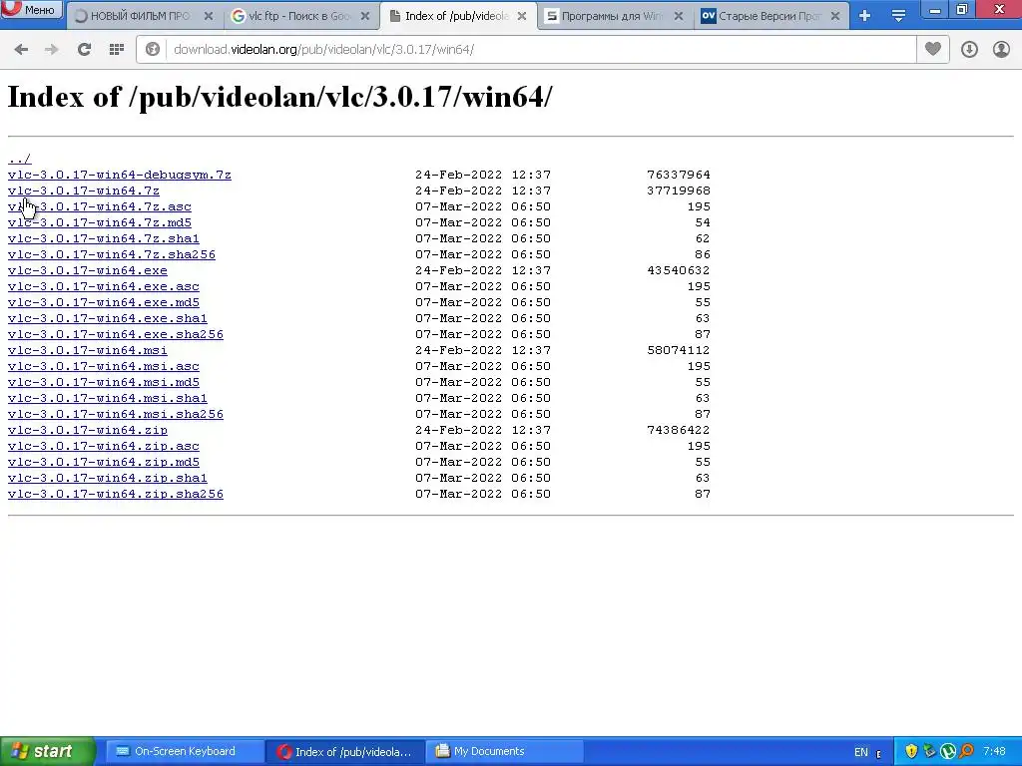Restore down the Opera browser window
Screen dimensions: 1022x766
click(962, 9)
